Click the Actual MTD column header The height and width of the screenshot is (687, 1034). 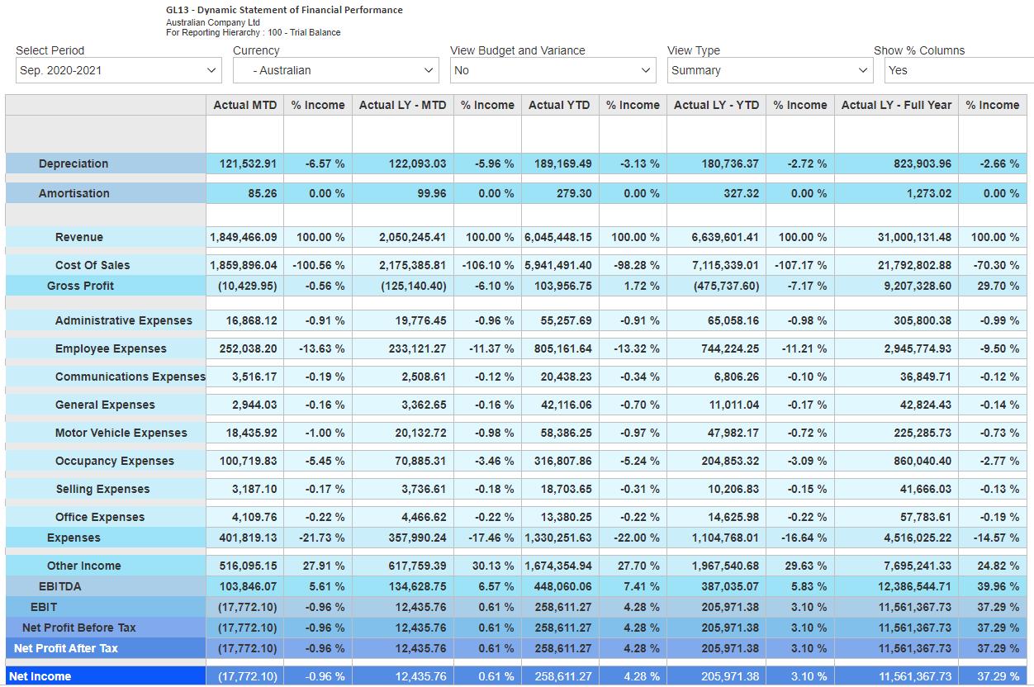tap(244, 105)
